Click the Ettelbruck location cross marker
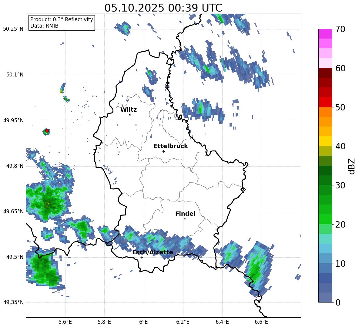This screenshot has height=328, width=359. click(x=163, y=151)
